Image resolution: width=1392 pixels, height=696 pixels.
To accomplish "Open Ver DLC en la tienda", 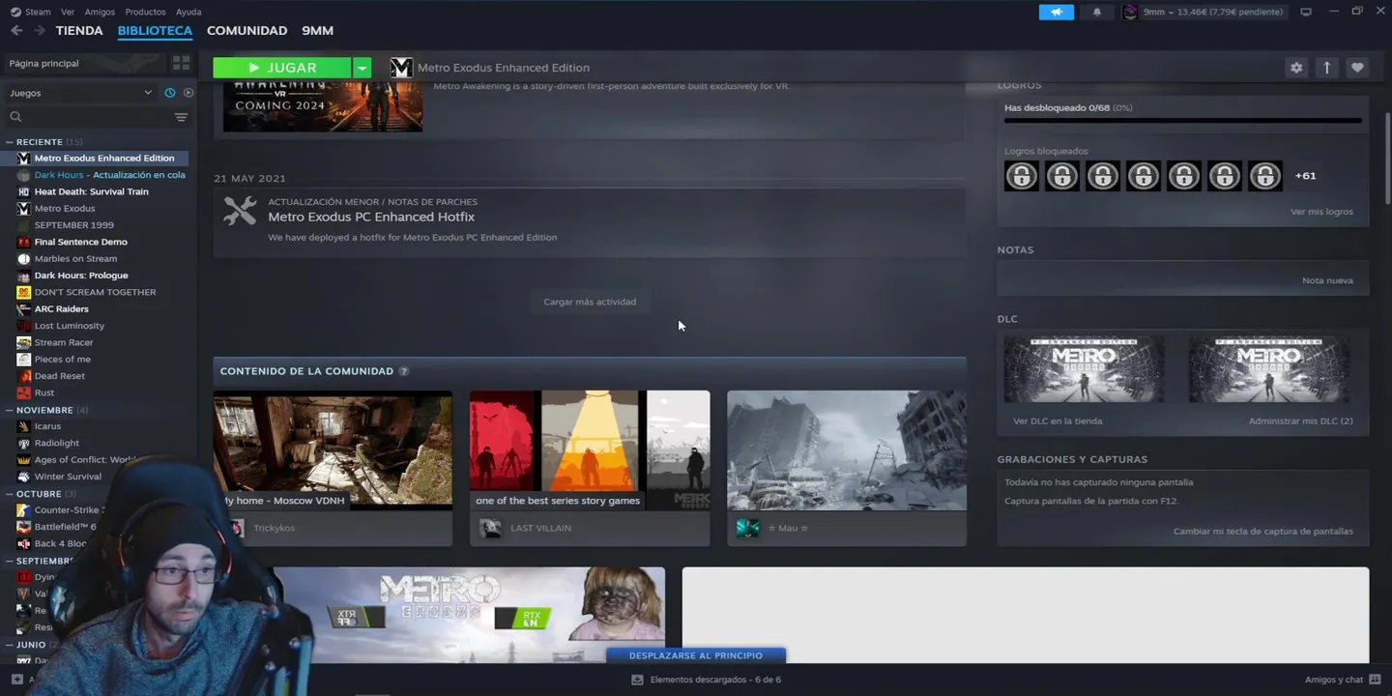I will pyautogui.click(x=1058, y=421).
